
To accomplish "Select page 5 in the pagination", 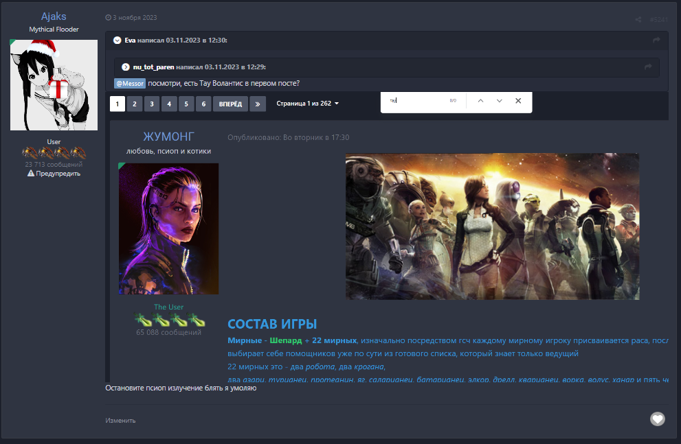I will point(186,104).
